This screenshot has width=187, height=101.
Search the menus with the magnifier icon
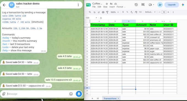click(x=90, y=12)
